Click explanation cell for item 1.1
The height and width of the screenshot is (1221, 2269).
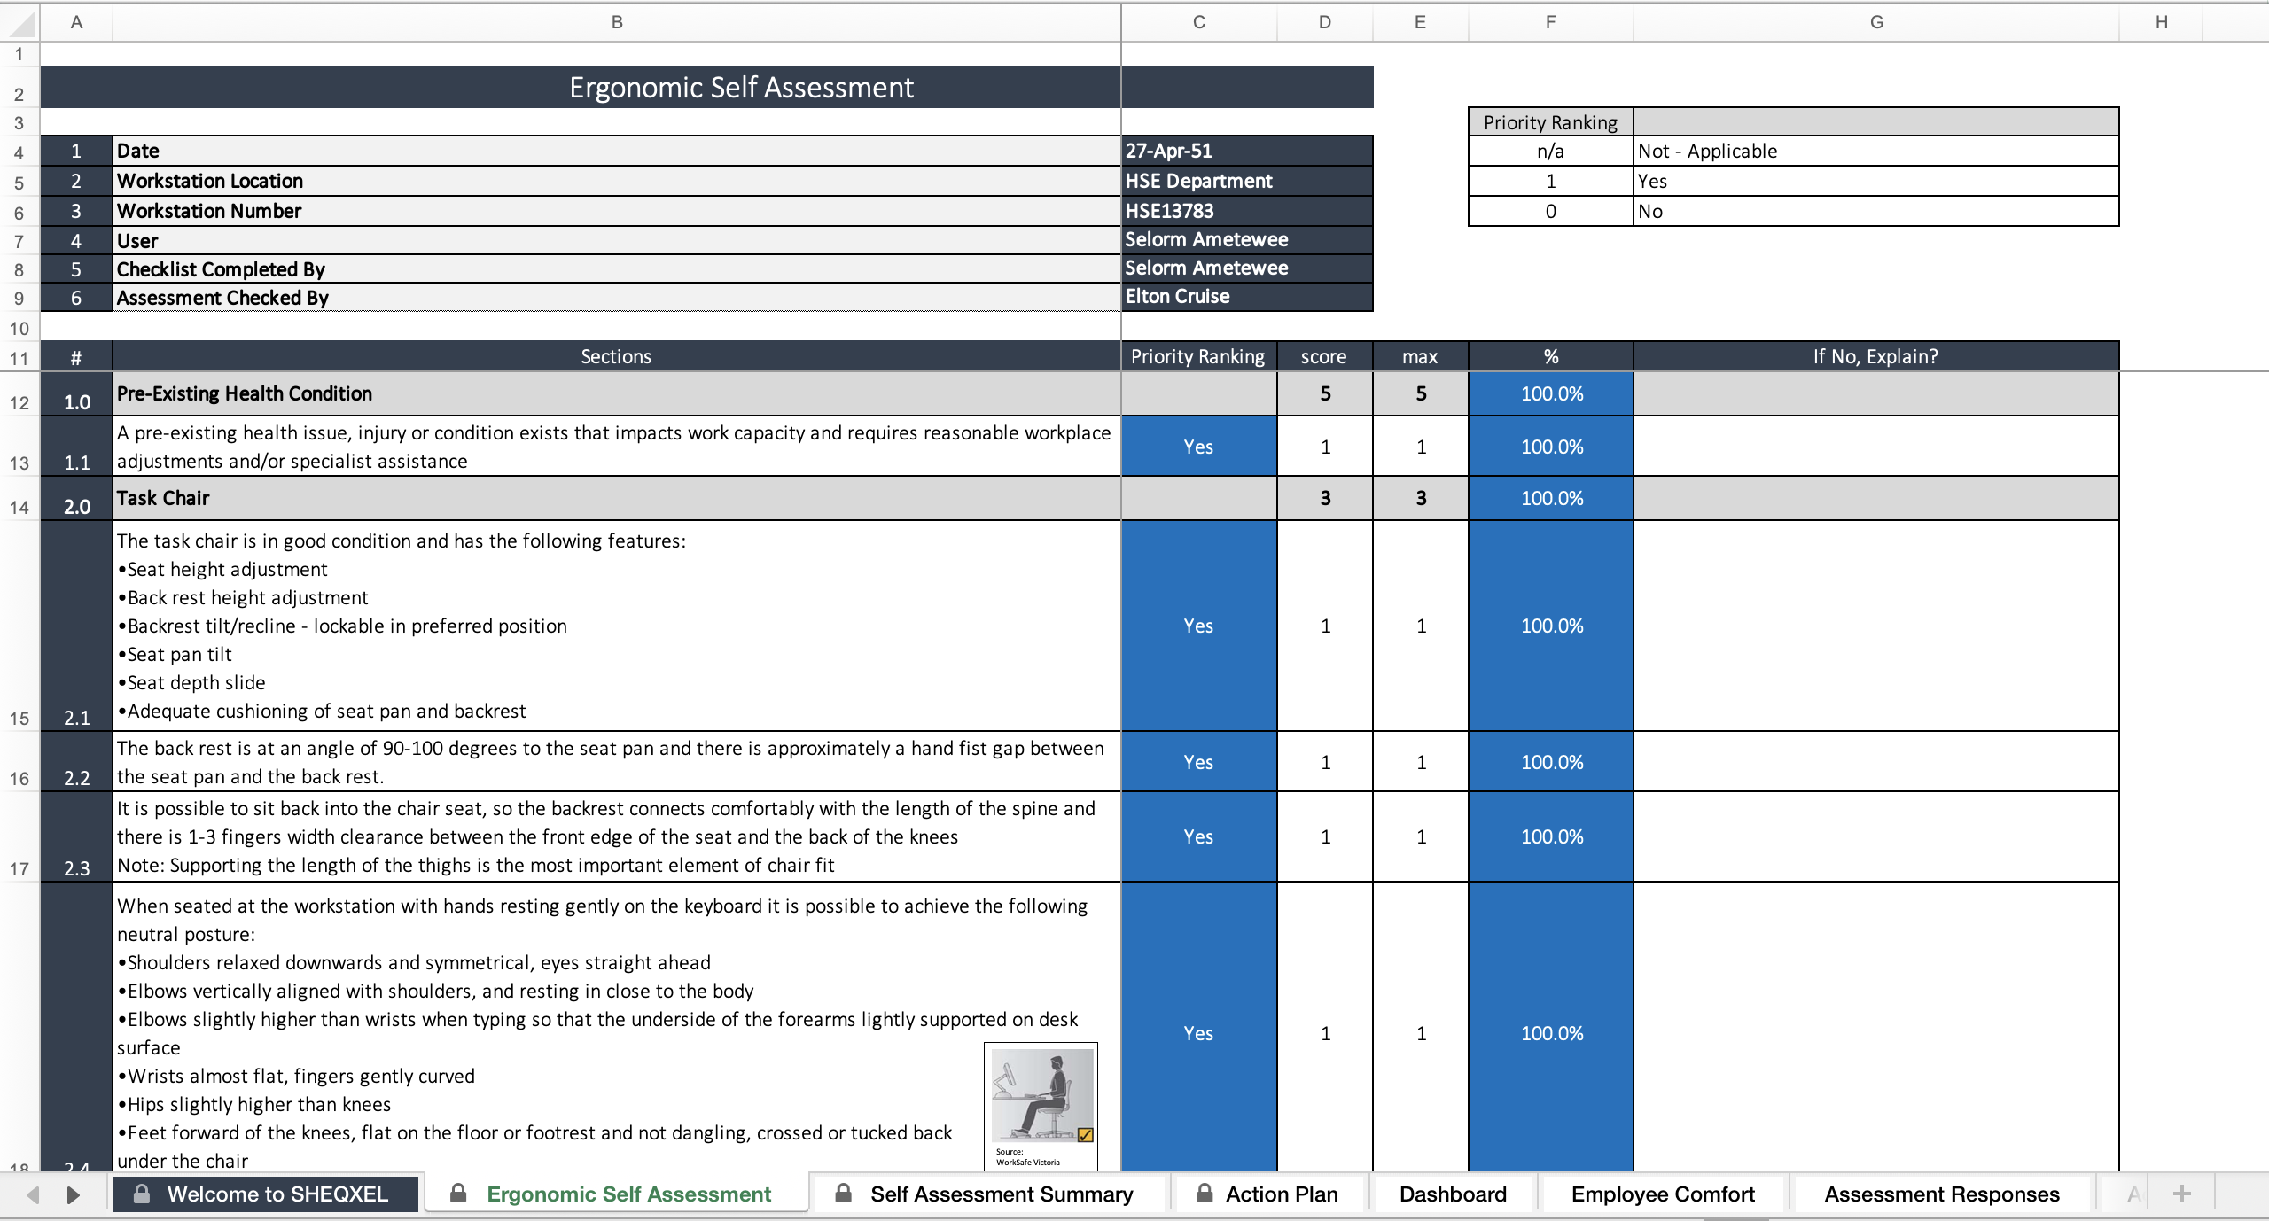click(x=1876, y=447)
